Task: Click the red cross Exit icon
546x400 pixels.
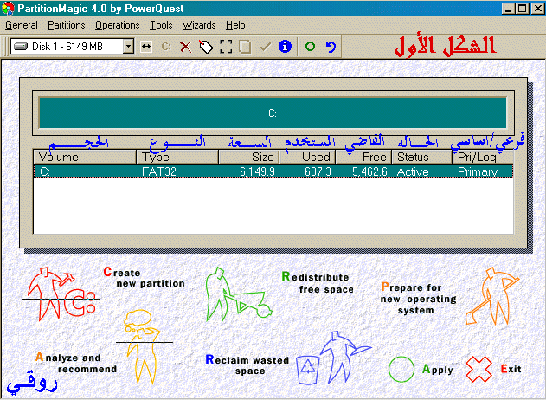Action: pos(479,369)
